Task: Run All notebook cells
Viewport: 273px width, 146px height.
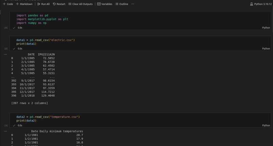Action: pos(44,4)
